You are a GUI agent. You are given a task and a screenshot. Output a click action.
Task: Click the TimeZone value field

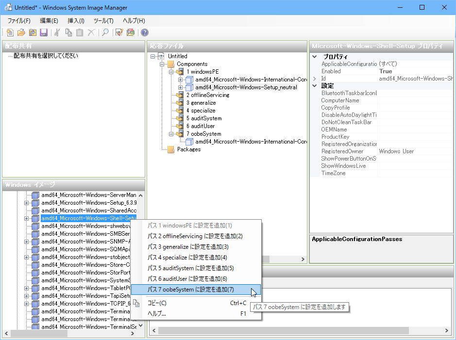tap(415, 173)
